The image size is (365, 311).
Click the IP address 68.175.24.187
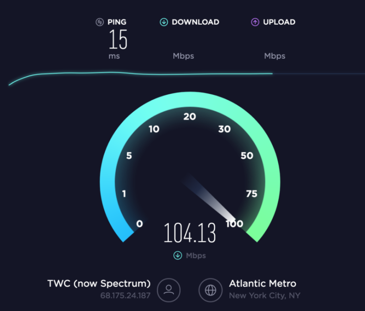125,296
